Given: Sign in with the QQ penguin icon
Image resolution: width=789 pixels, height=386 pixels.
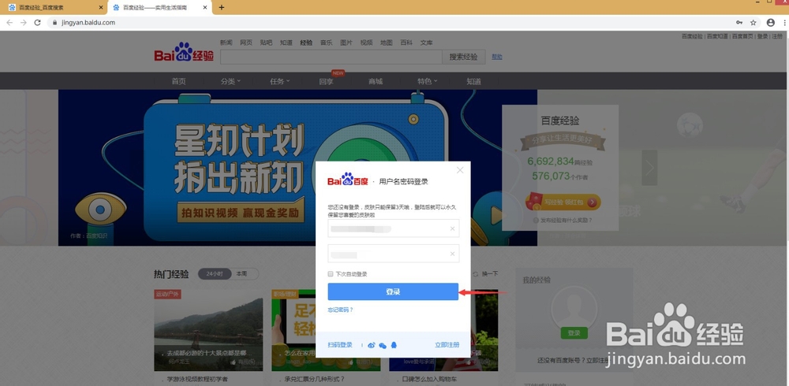Looking at the screenshot, I should [x=394, y=345].
